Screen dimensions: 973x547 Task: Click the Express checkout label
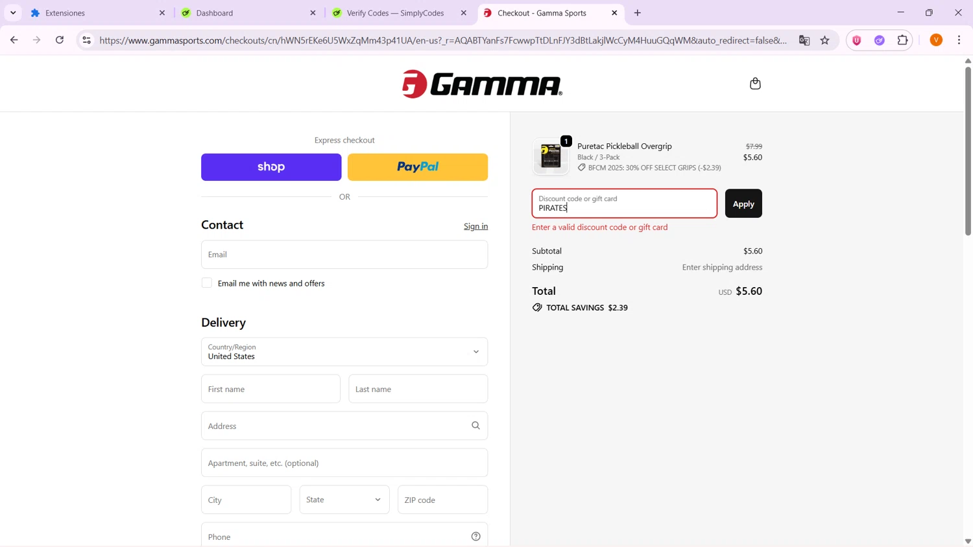344,140
